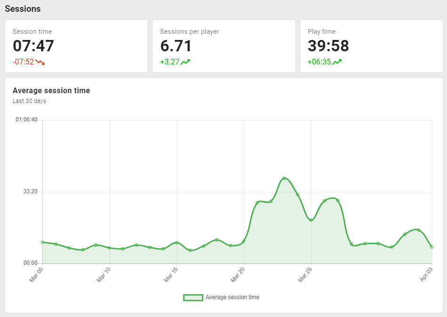Click the green upward trend icon beside +06:35
447x317 pixels.
[x=337, y=62]
